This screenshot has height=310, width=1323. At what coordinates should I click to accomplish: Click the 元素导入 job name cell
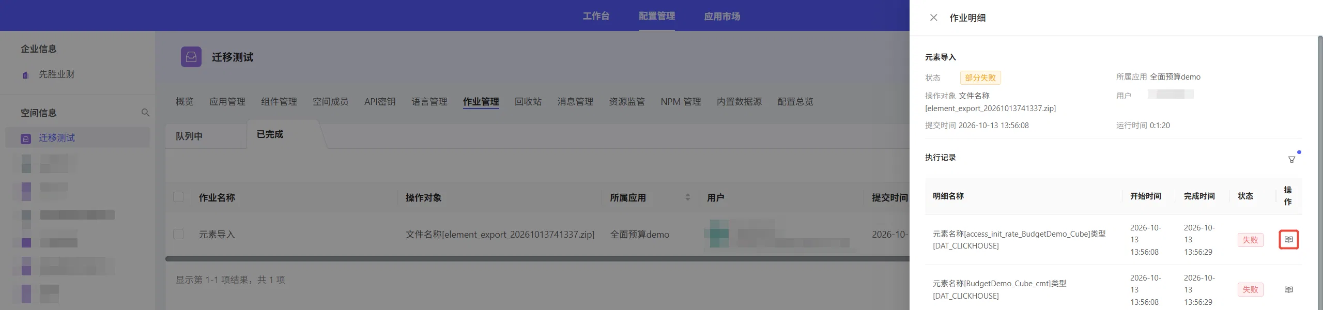217,235
